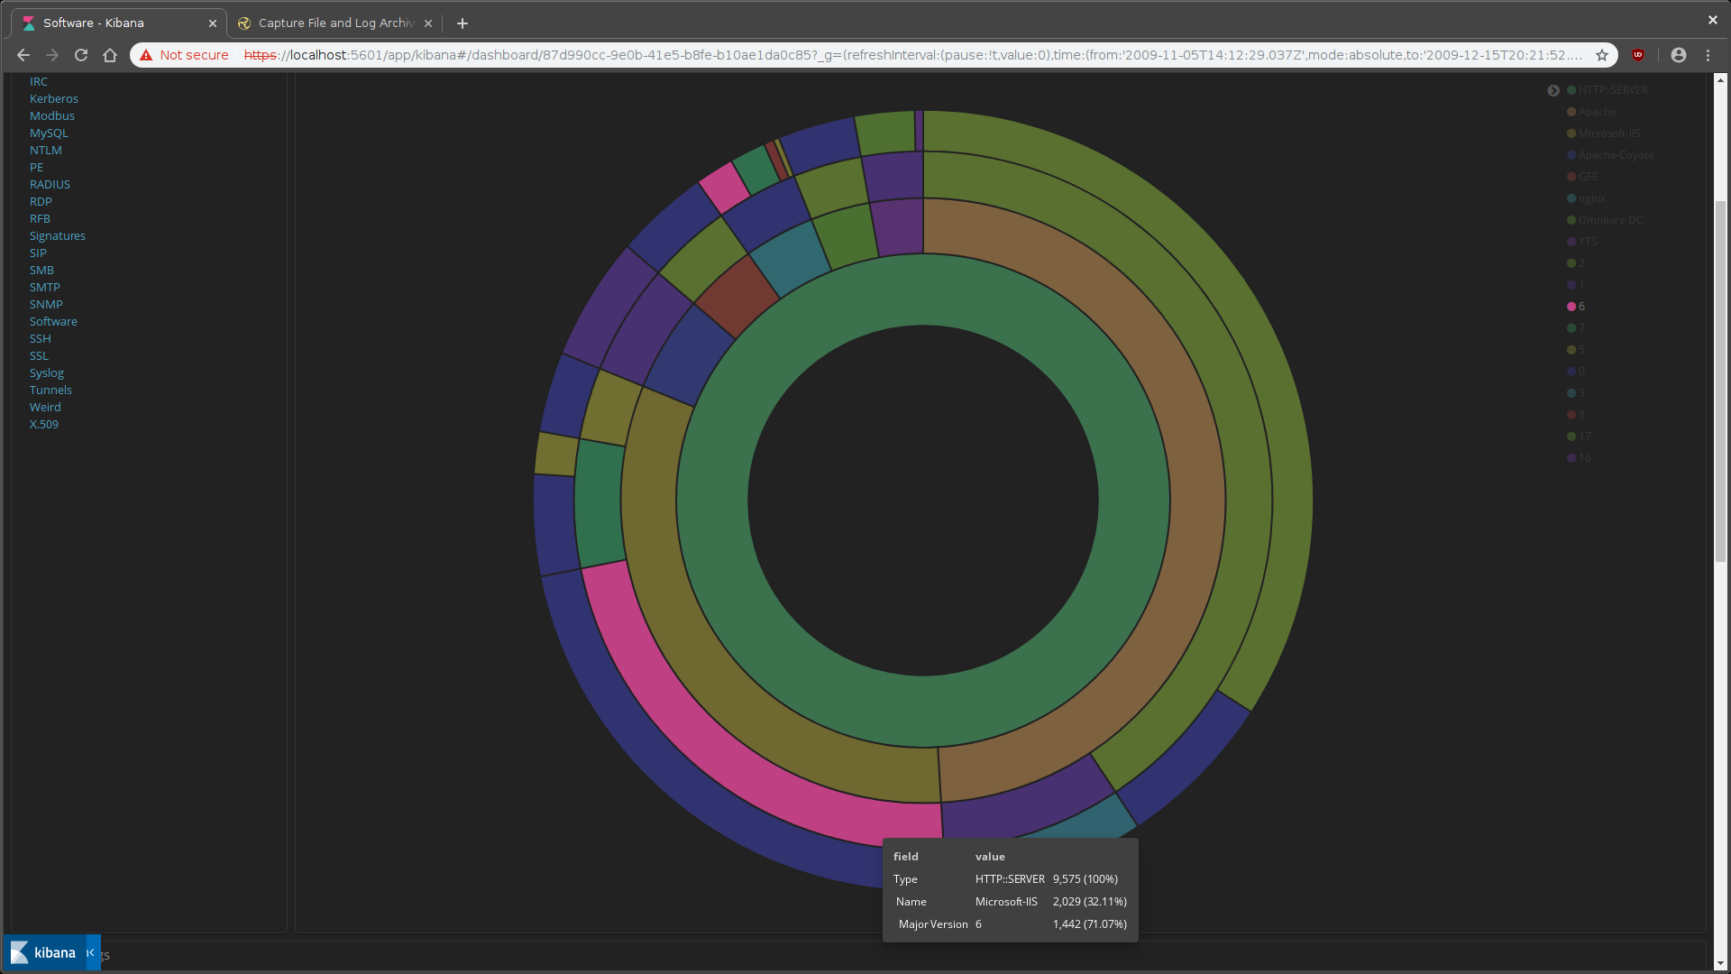
Task: Collapse the Kibana side navigation arrow
Action: coord(91,952)
